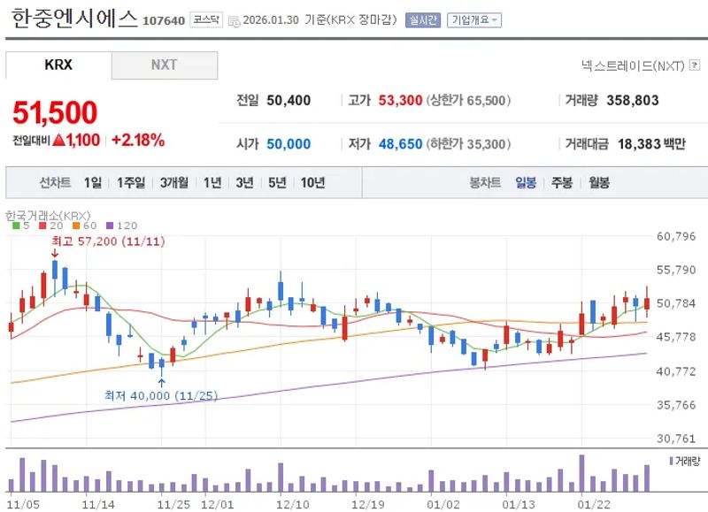Viewport: 708px width, 512px height.
Task: Select the 3년 line chart period
Action: pyautogui.click(x=245, y=183)
